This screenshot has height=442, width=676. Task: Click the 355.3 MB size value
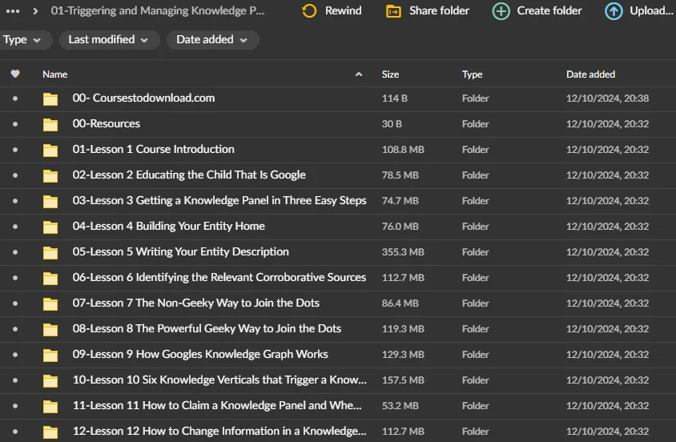click(403, 252)
